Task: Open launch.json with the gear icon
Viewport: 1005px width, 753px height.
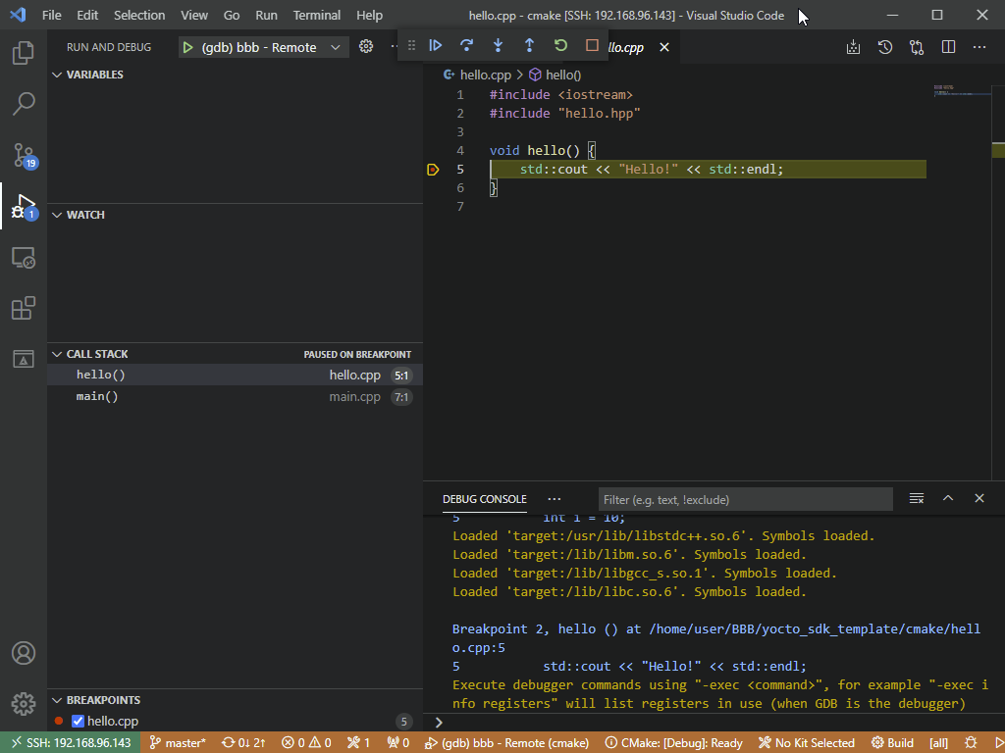Action: click(x=366, y=46)
